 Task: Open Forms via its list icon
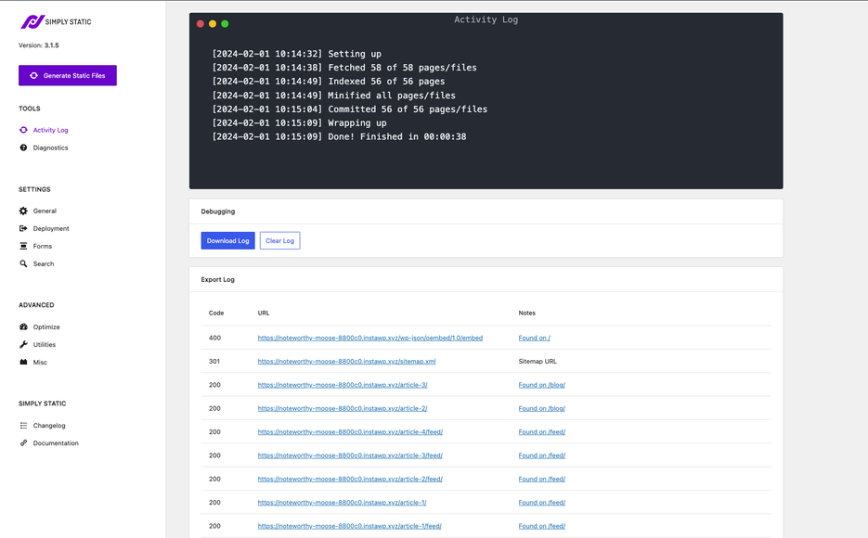point(21,246)
